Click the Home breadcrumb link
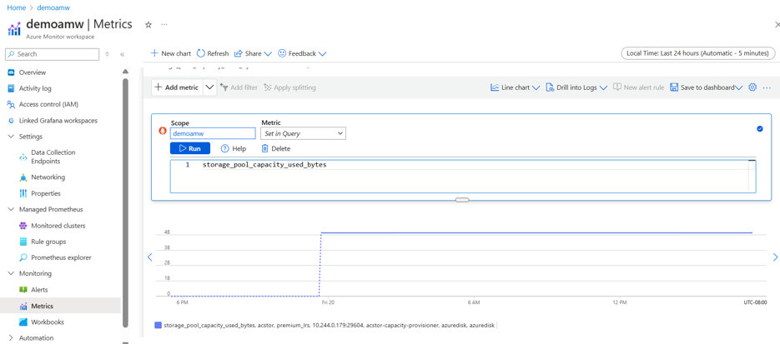 [x=16, y=7]
